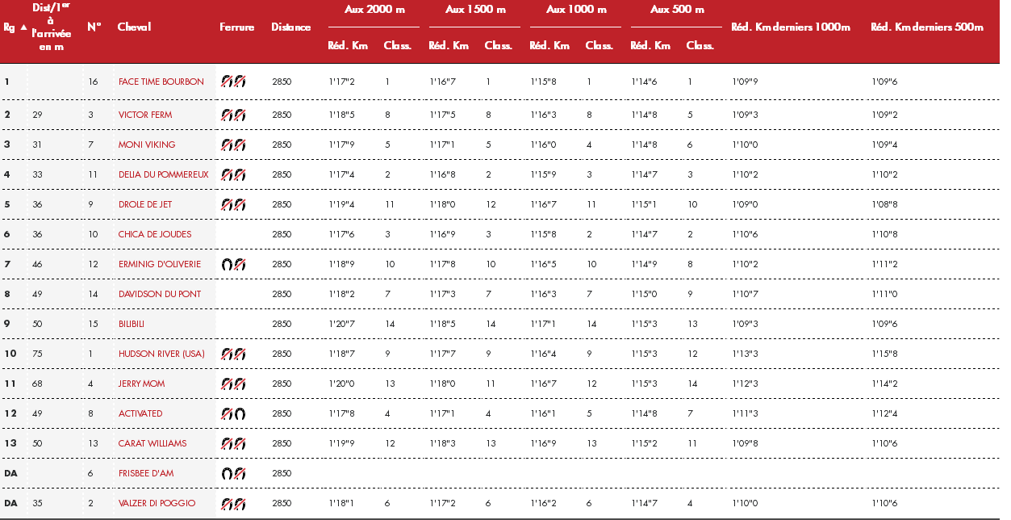Select the DA rank of FRISBEE D'AM row
The image size is (1011, 520).
pos(10,473)
